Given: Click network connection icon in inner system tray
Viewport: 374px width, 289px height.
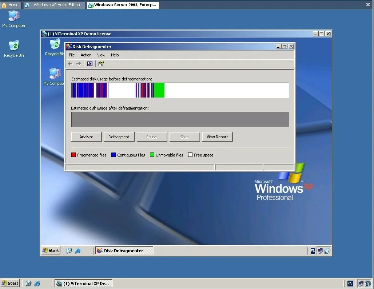Looking at the screenshot, I should click(x=320, y=250).
